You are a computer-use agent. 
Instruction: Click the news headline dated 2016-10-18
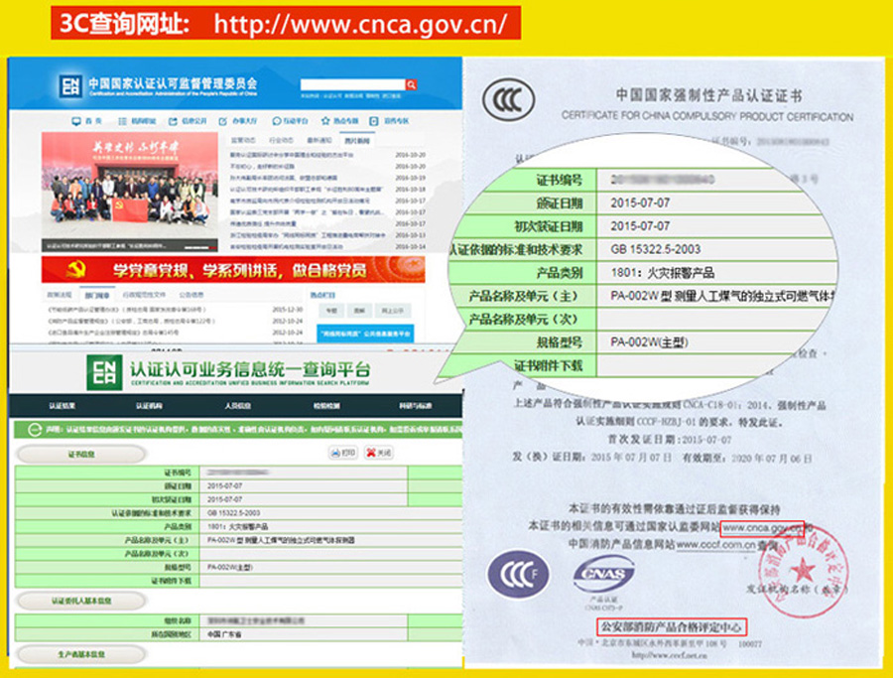pos(307,190)
